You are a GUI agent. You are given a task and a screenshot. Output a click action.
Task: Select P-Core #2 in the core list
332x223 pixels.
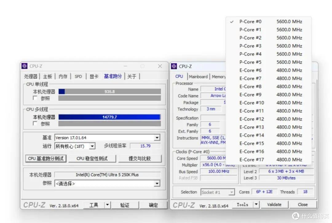268,38
